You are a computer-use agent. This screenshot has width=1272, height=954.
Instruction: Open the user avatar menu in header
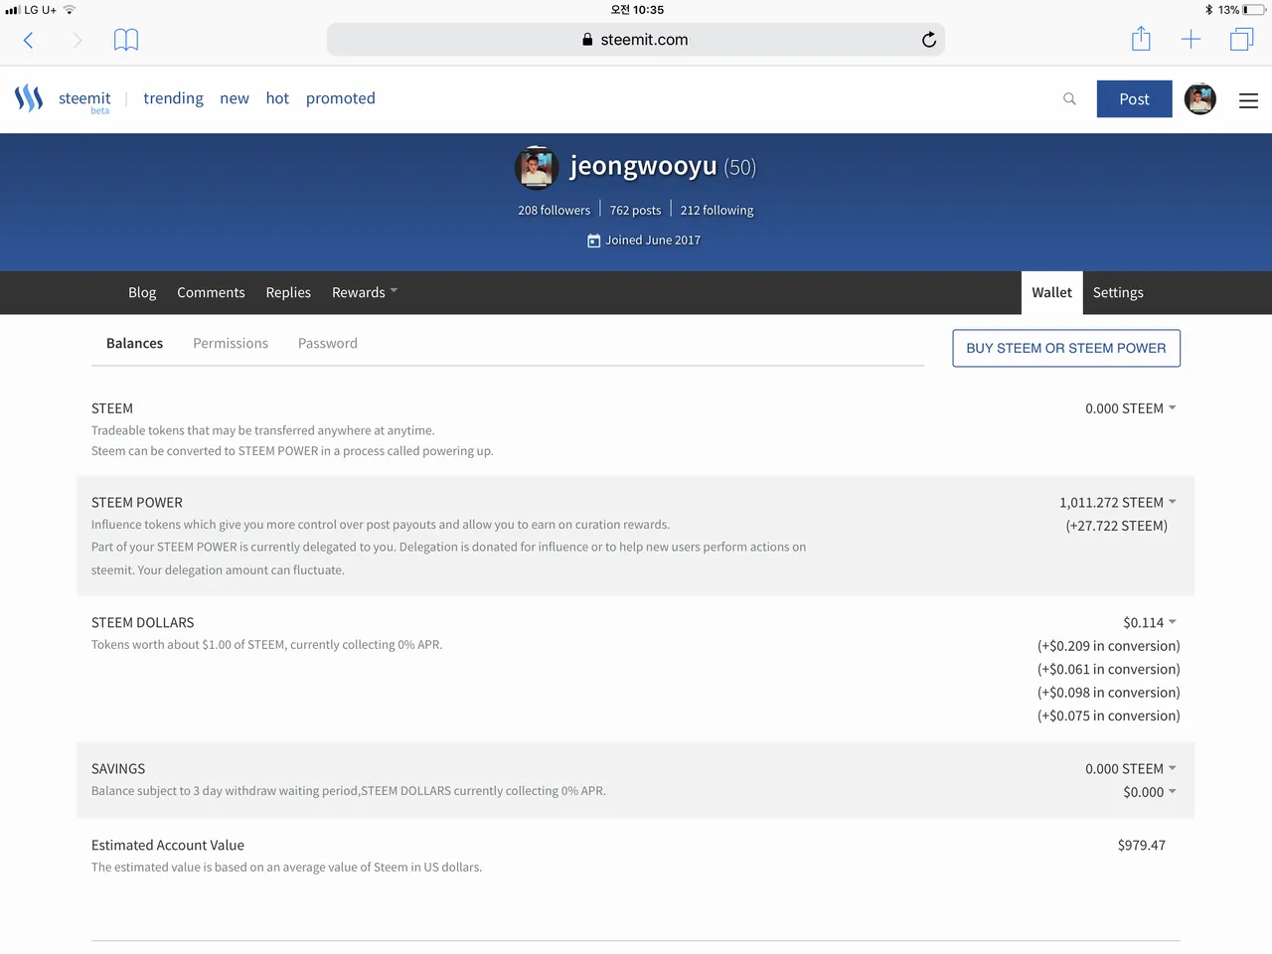pos(1200,98)
